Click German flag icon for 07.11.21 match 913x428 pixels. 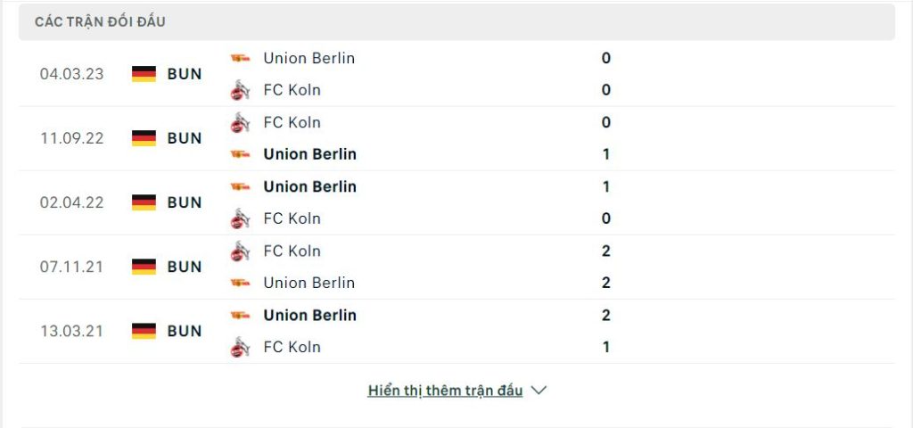144,267
